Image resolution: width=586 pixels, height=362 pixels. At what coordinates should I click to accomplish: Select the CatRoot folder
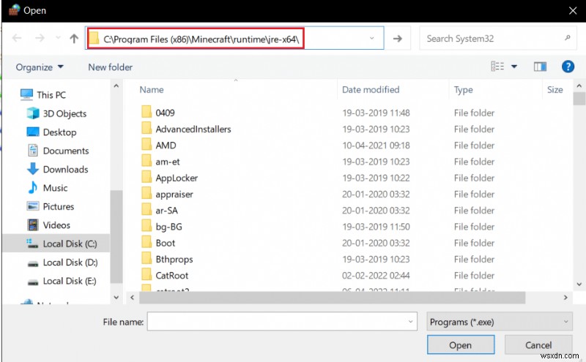coord(172,276)
